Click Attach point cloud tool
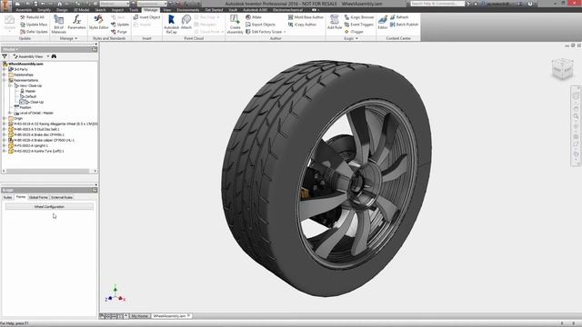Viewport: 582px width, 327px height. pyautogui.click(x=186, y=23)
